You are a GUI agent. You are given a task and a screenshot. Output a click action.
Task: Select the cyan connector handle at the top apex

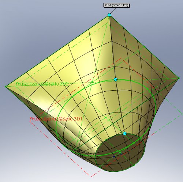click(x=109, y=15)
